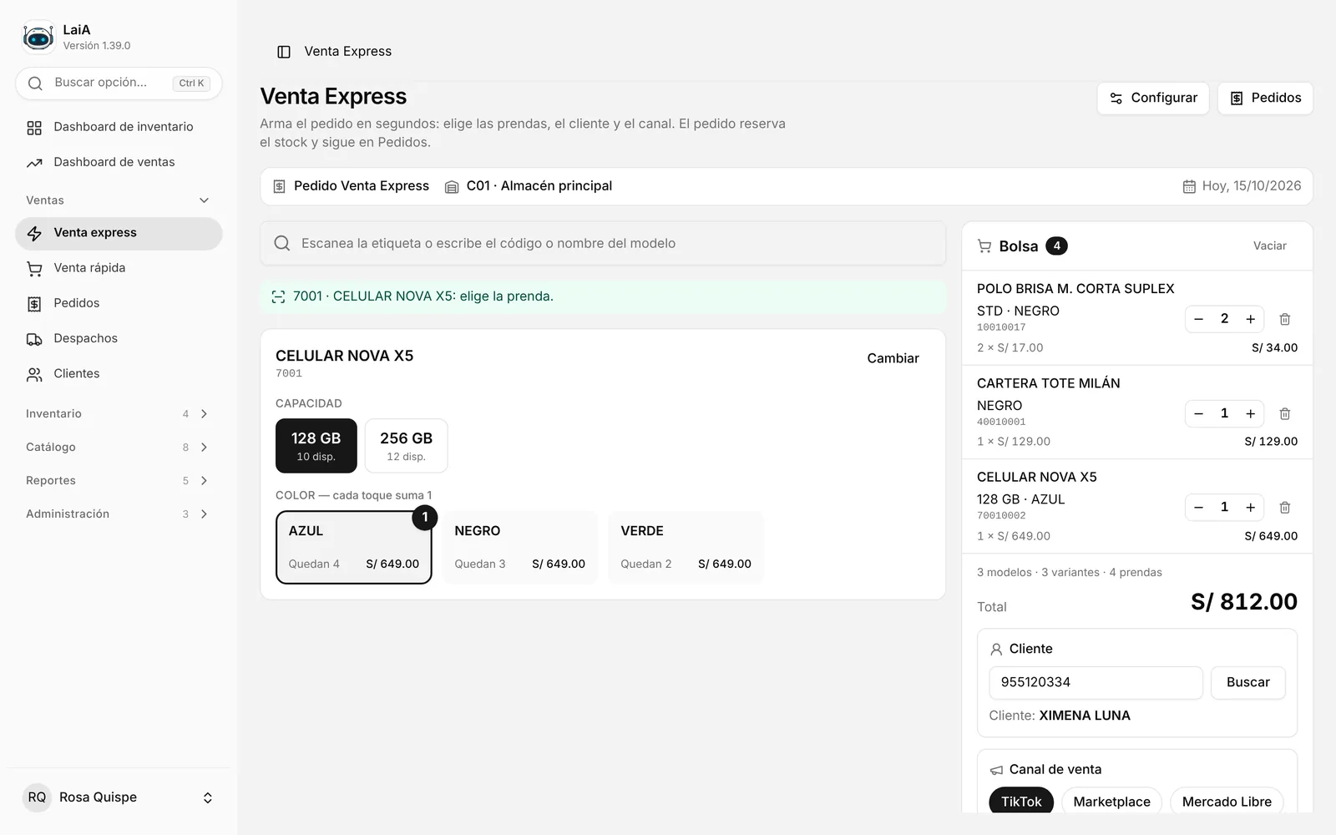Focus the scan label search field
The width and height of the screenshot is (1336, 835).
click(x=603, y=243)
